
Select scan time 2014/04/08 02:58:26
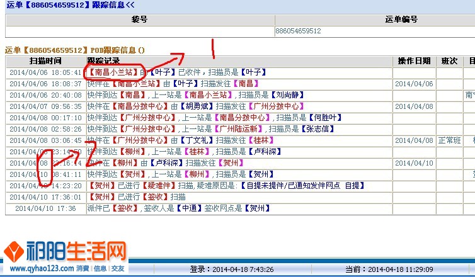pos(45,129)
